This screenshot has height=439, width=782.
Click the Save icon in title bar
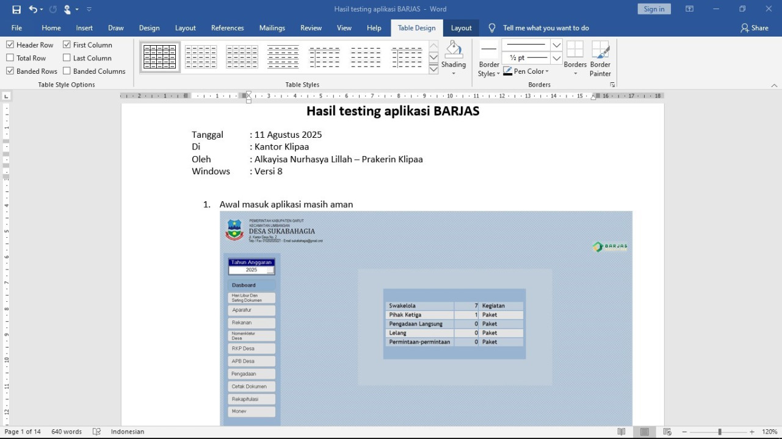tap(16, 9)
